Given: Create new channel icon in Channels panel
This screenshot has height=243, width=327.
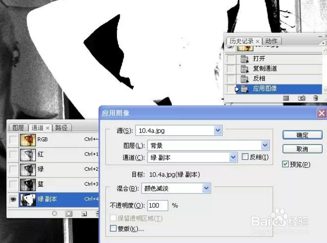Looking at the screenshot, I should click(x=84, y=213).
